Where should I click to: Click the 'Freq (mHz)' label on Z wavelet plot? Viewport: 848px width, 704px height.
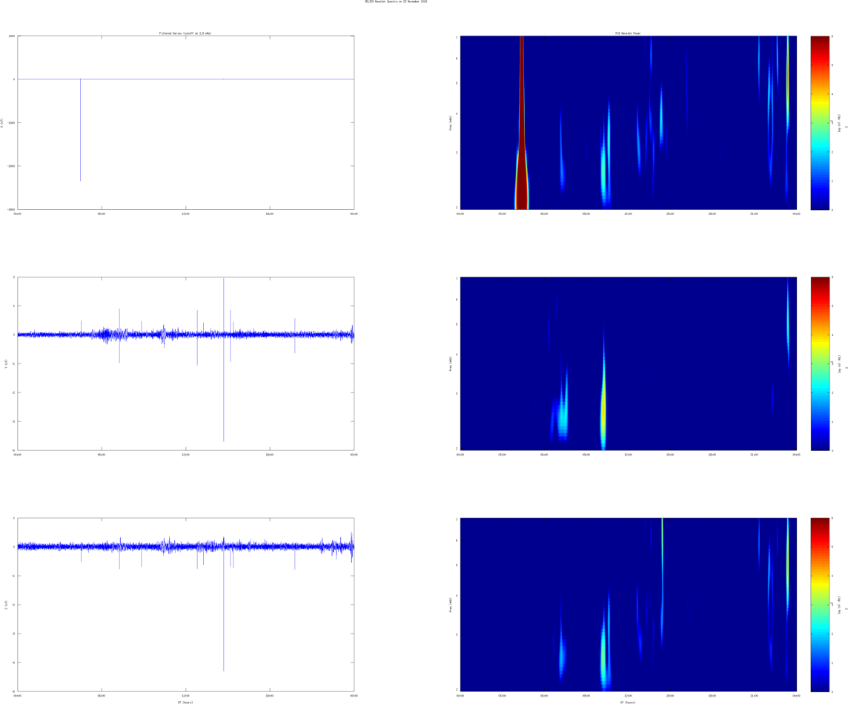pos(451,605)
